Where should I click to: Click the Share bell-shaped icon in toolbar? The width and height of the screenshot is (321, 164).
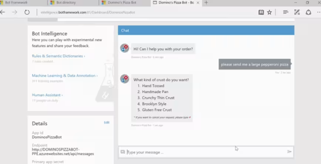pyautogui.click(x=308, y=12)
